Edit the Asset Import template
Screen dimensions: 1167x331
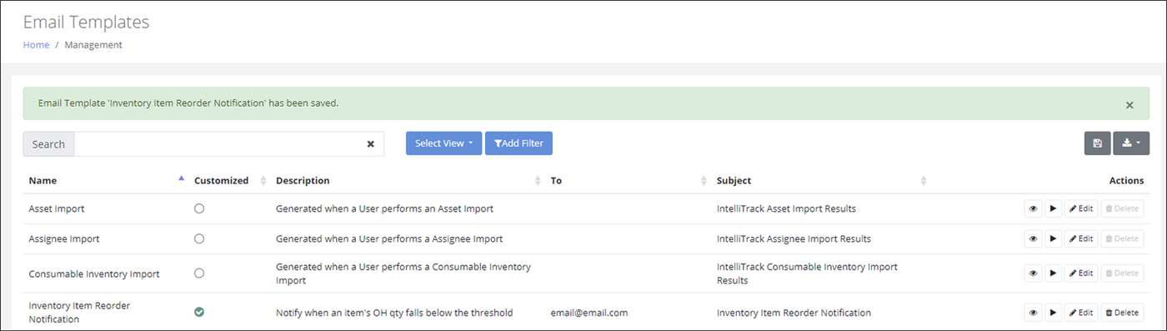coord(1081,208)
